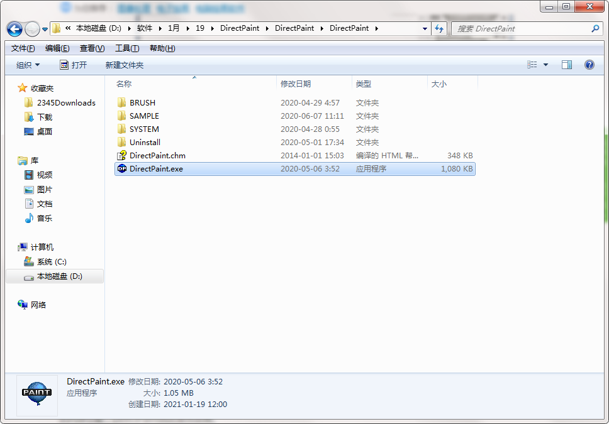The image size is (609, 424).
Task: Click 创建日期 value 2021-01-19 12:00
Action: (x=196, y=405)
